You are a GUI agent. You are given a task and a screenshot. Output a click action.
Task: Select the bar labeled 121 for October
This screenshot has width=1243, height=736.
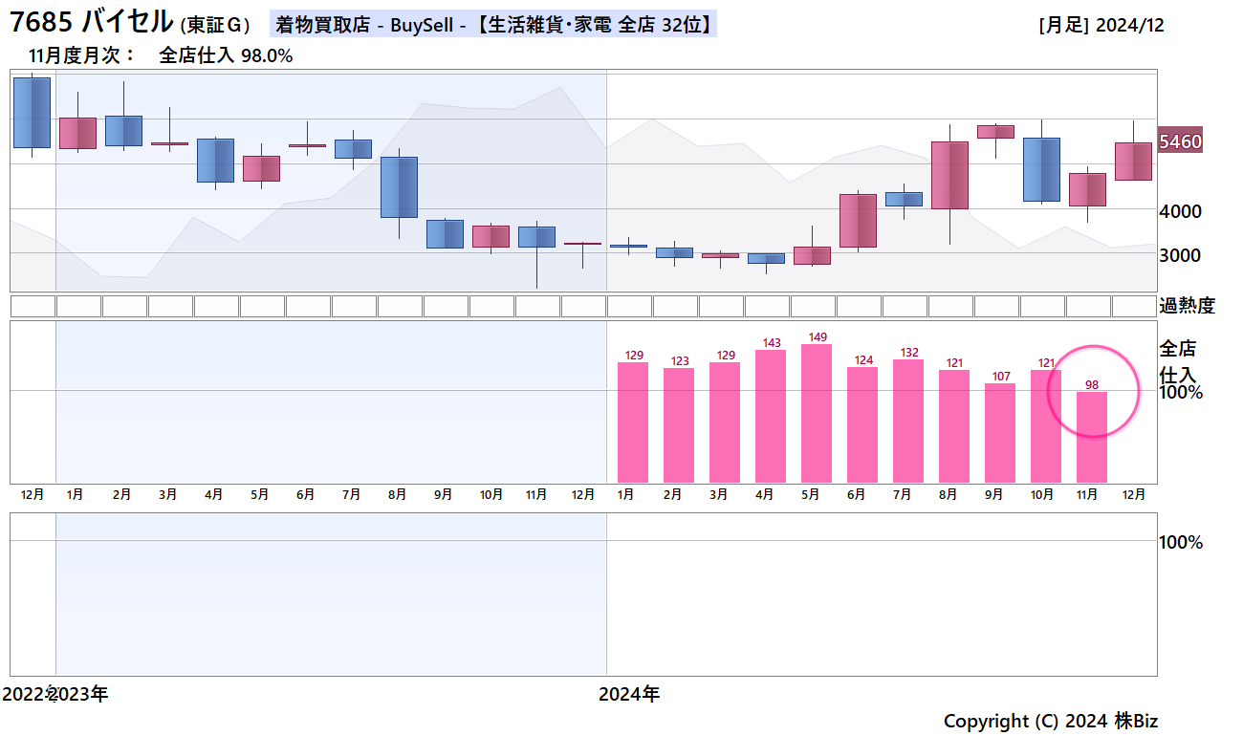(x=1046, y=426)
